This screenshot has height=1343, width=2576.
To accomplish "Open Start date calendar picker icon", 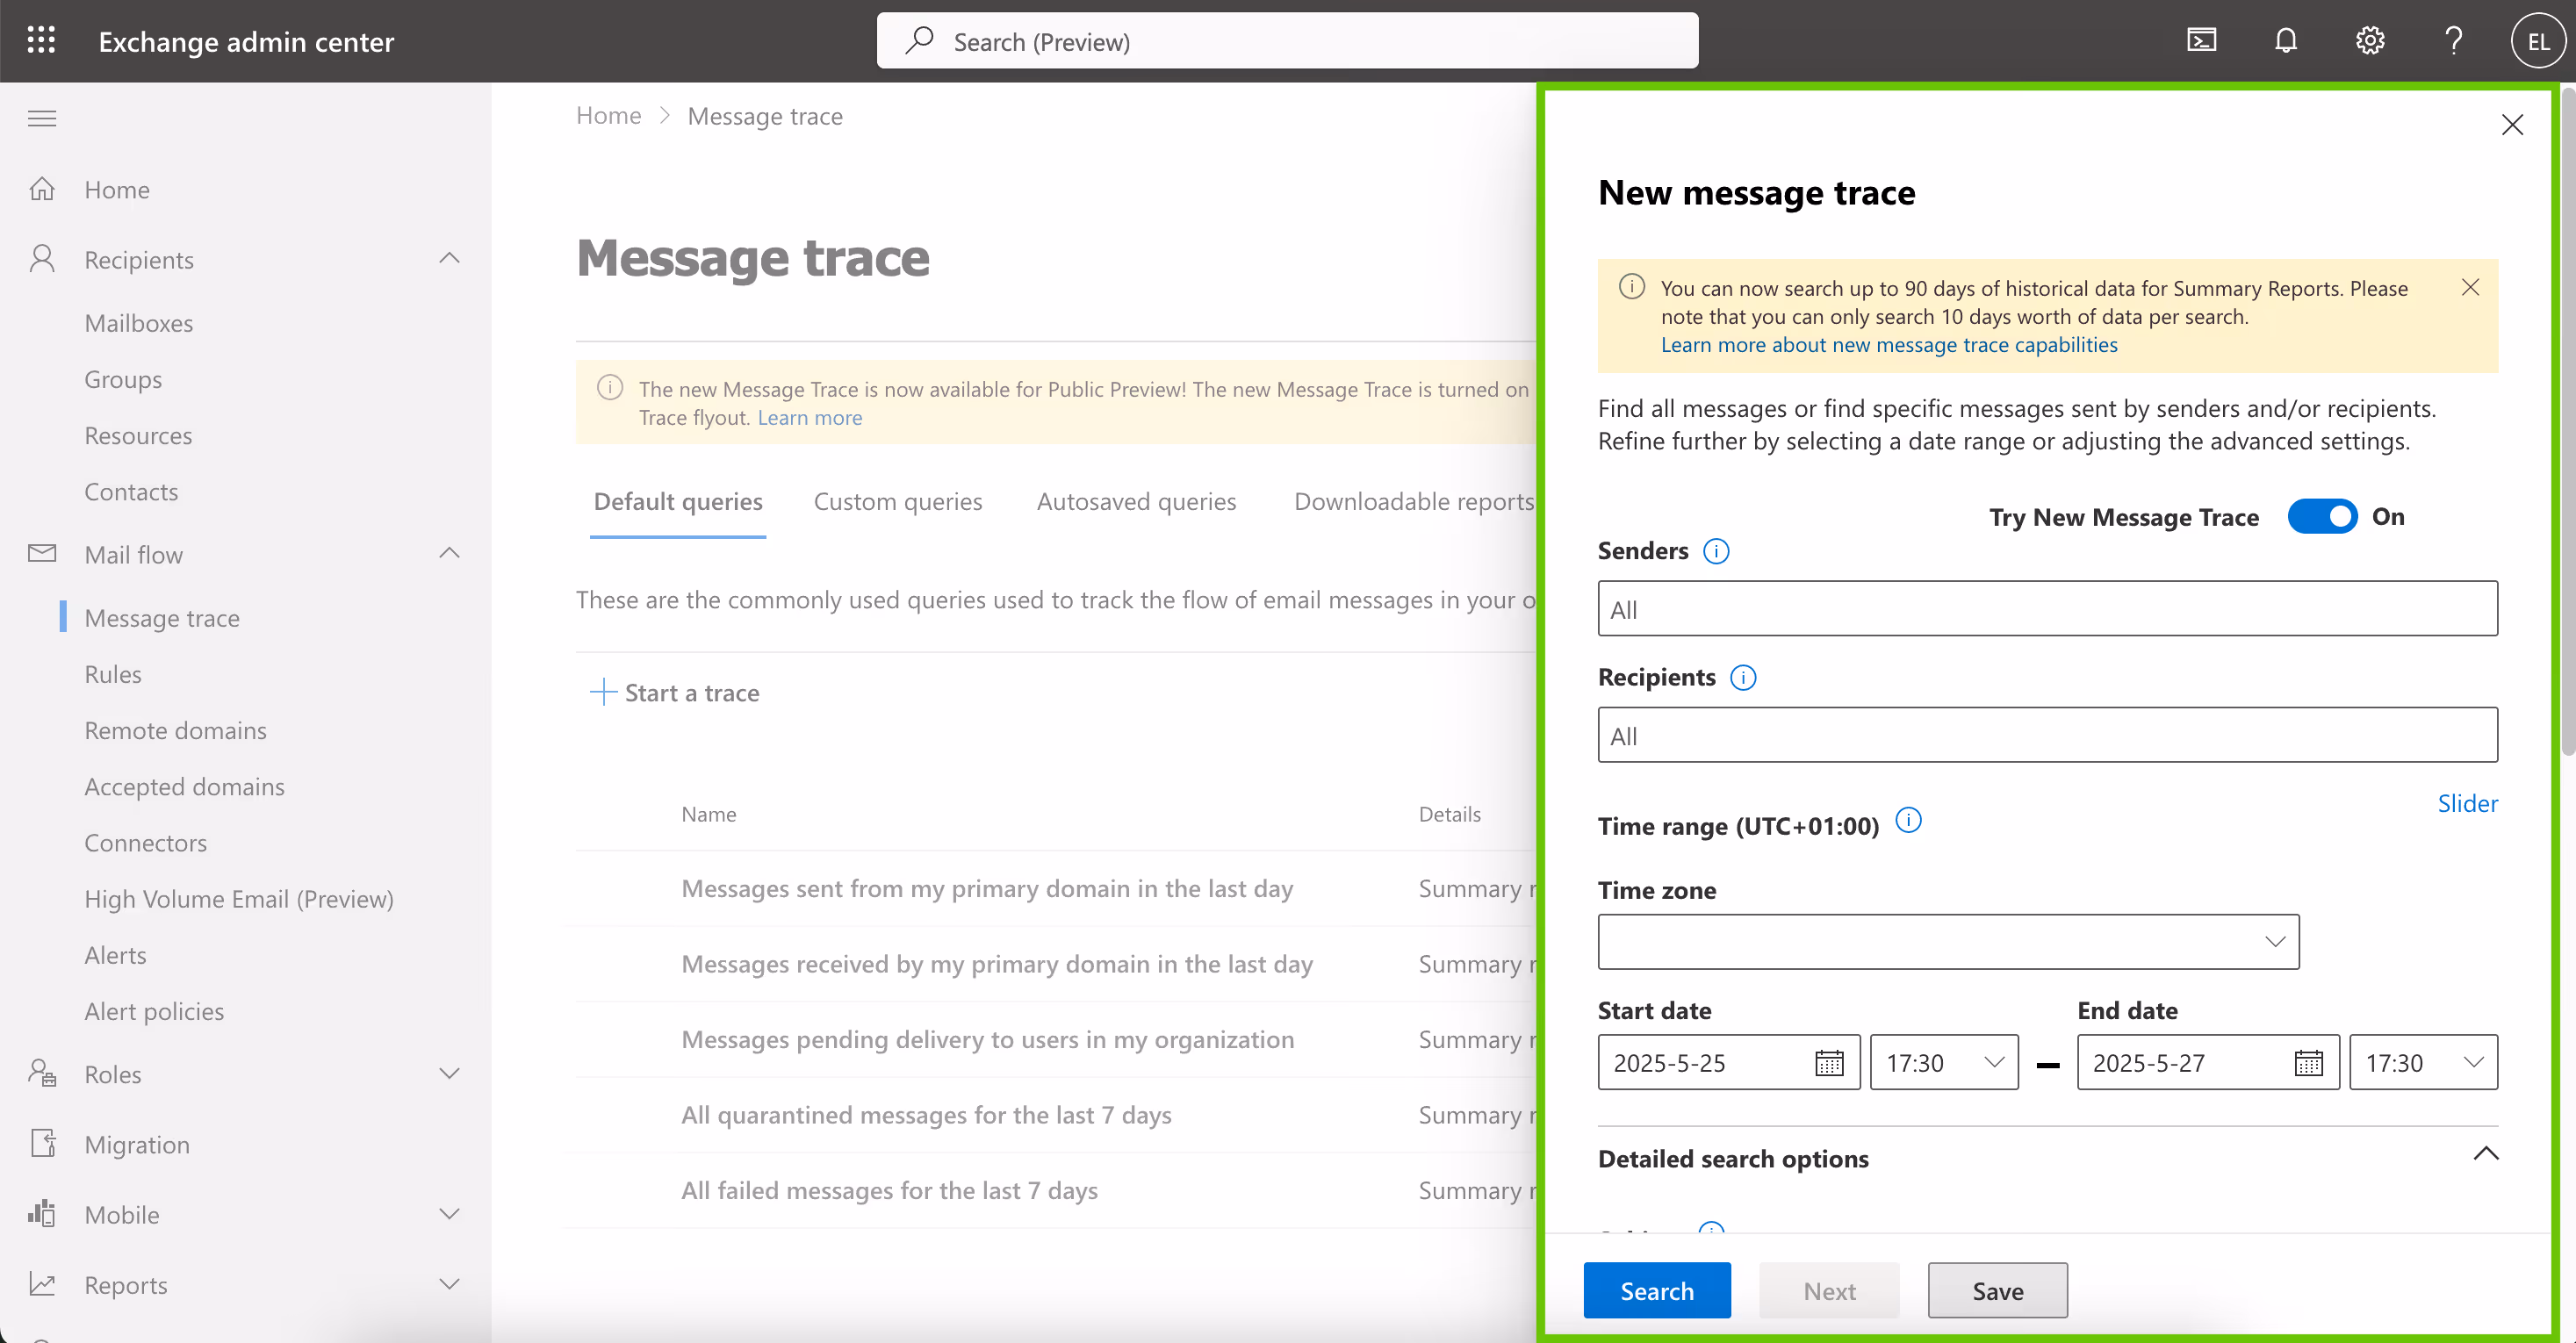I will click(1828, 1063).
